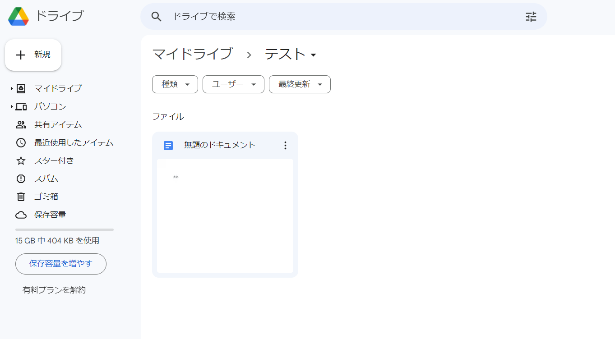615x339 pixels.
Task: Open the スパム spam icon
Action: pyautogui.click(x=21, y=179)
